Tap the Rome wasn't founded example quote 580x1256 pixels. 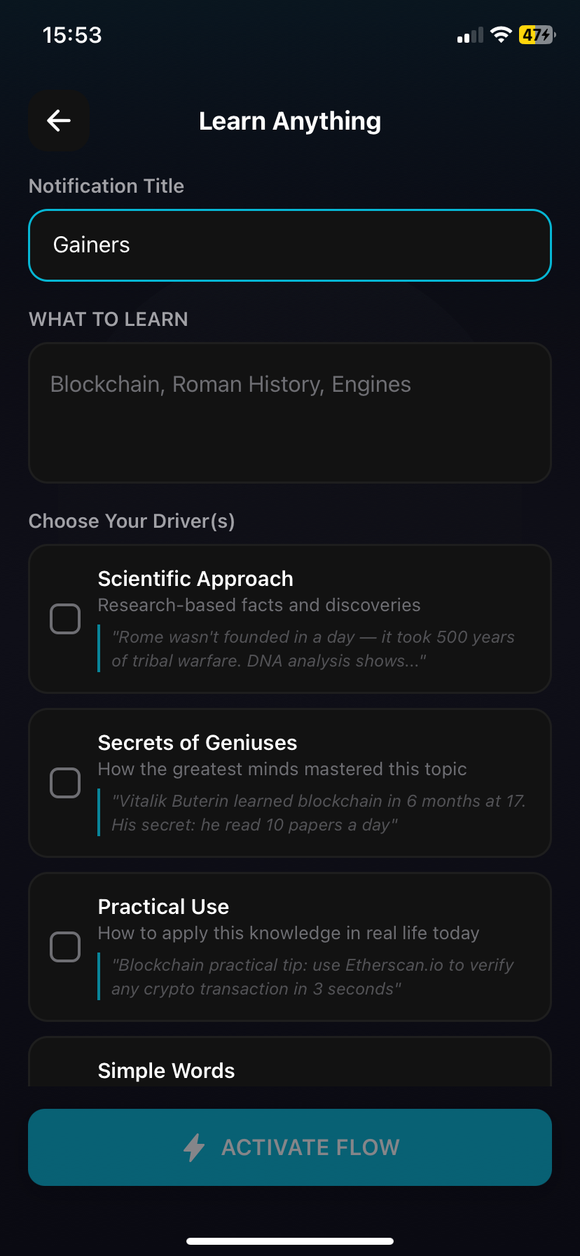(x=313, y=649)
